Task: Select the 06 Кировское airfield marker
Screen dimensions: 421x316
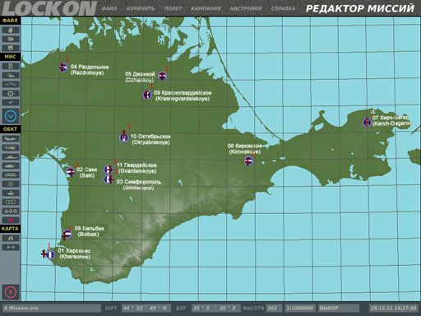Action: [x=248, y=161]
